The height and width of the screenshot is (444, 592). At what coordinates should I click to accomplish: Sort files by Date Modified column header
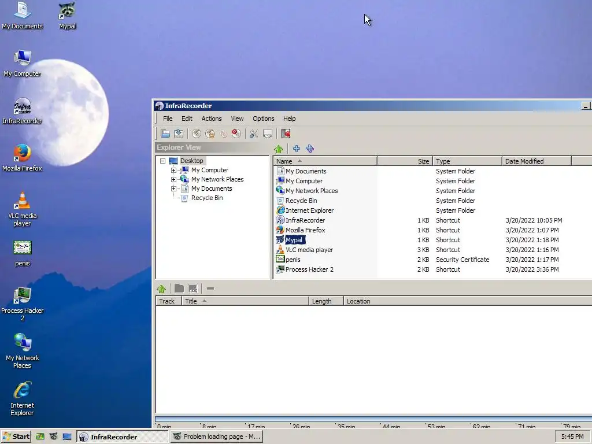click(536, 161)
